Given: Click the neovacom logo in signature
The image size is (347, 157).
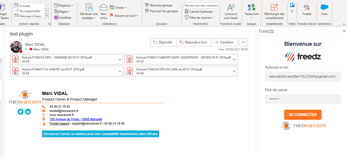Looking at the screenshot, I should [x=25, y=97].
